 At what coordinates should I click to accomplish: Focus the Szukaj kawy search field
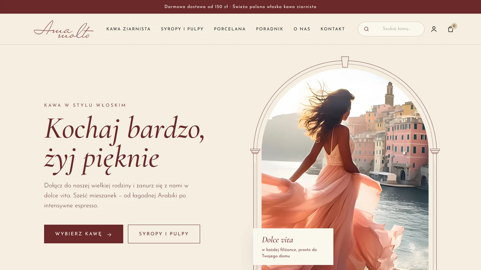(x=391, y=29)
